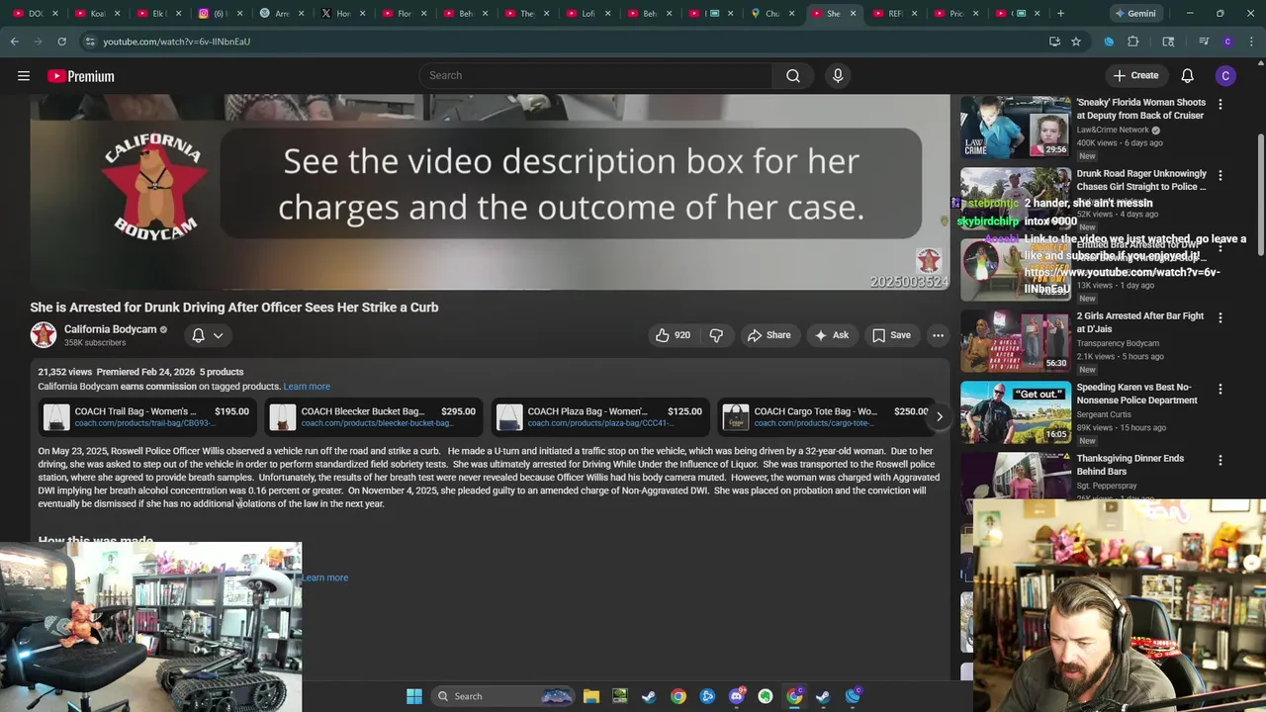The height and width of the screenshot is (712, 1266).
Task: Open 2 Girls Arrested After Bar Fight thumbnail
Action: tap(1016, 341)
